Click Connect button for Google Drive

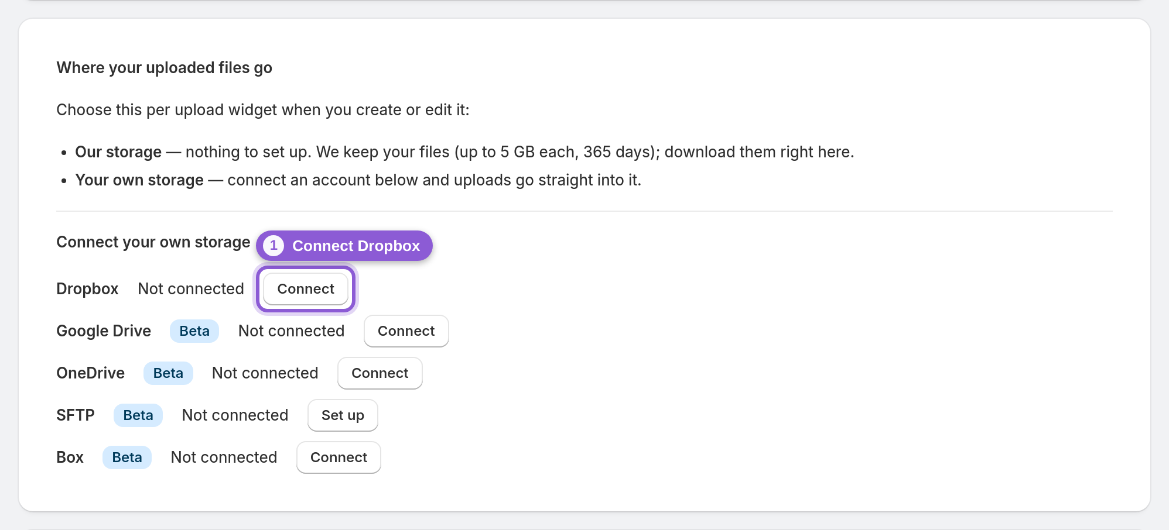(406, 331)
